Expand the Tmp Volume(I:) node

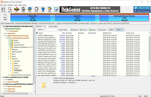(x=4, y=82)
